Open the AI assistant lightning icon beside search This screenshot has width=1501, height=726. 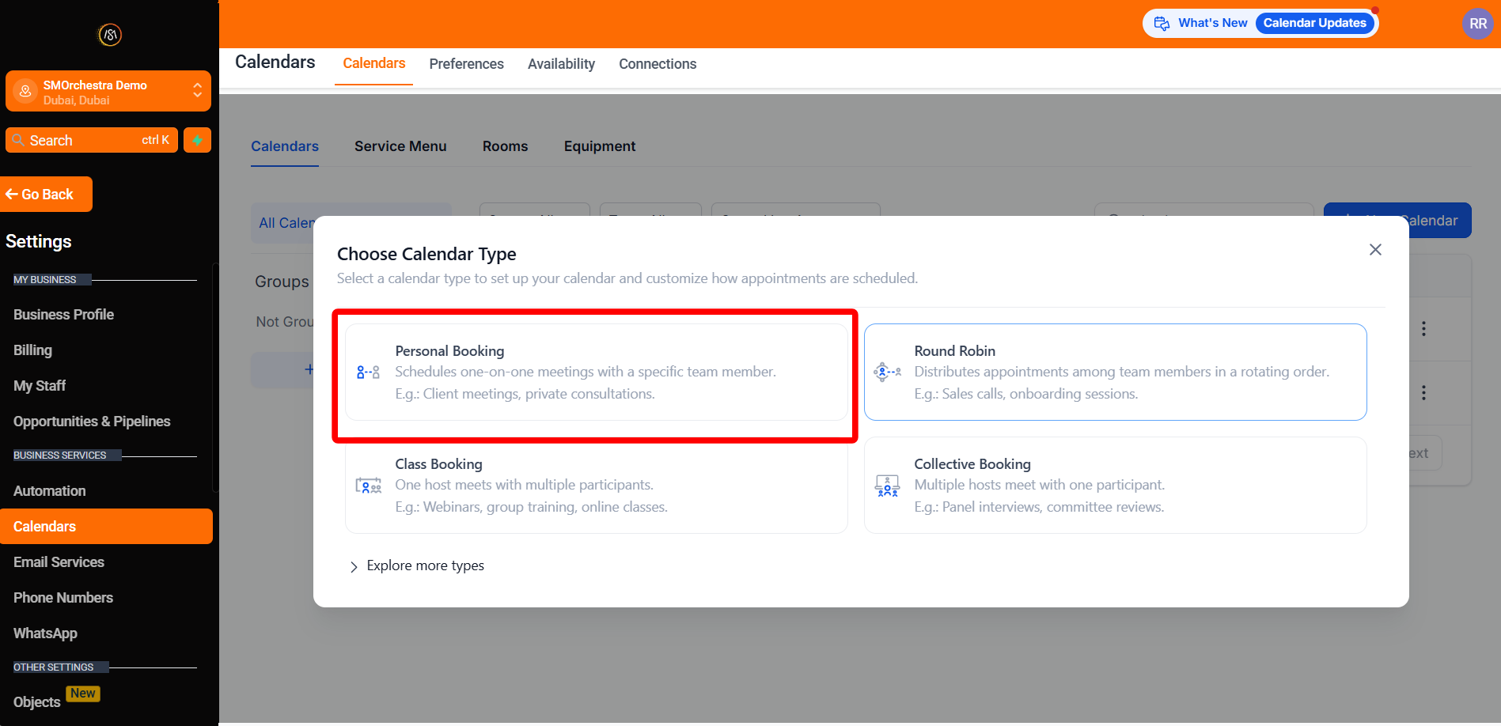point(196,140)
